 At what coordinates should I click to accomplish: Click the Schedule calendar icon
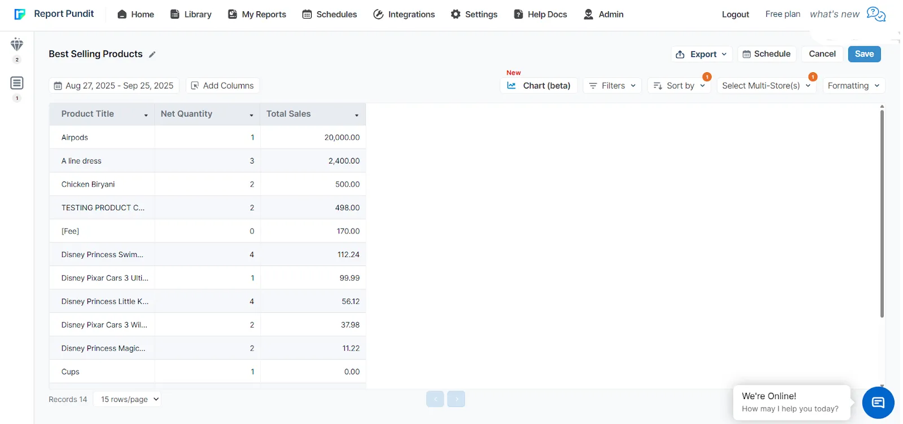pyautogui.click(x=747, y=54)
